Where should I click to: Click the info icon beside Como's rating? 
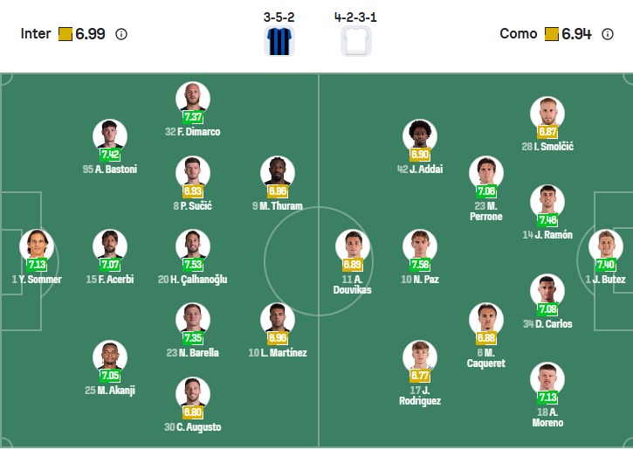[x=608, y=34]
